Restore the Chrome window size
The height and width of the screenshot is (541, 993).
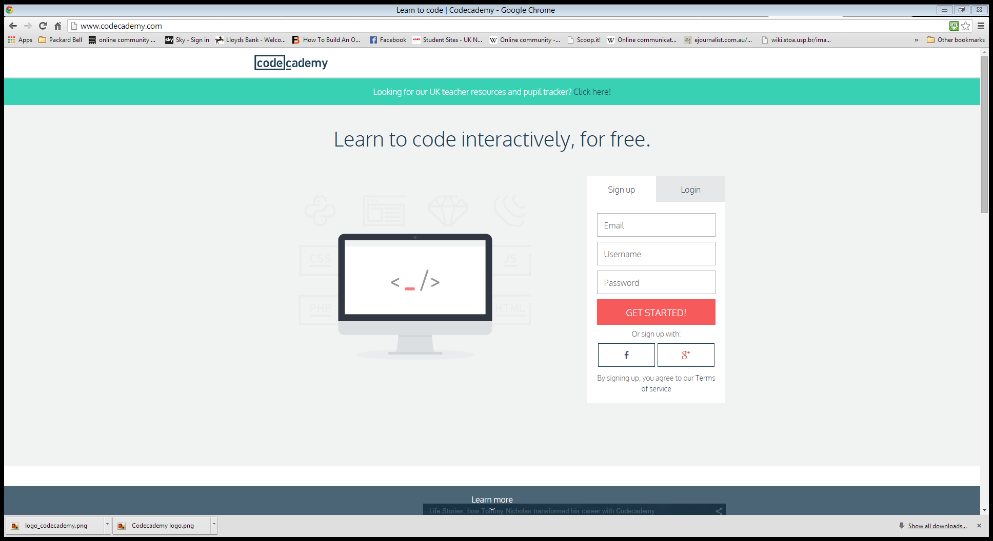coord(962,10)
